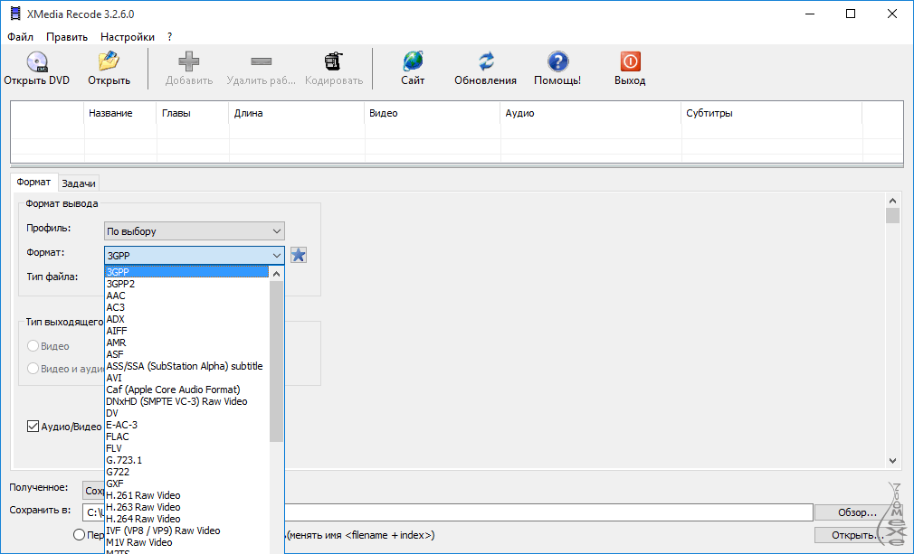Select H.263 Raw Video
The height and width of the screenshot is (554, 914).
(186, 507)
